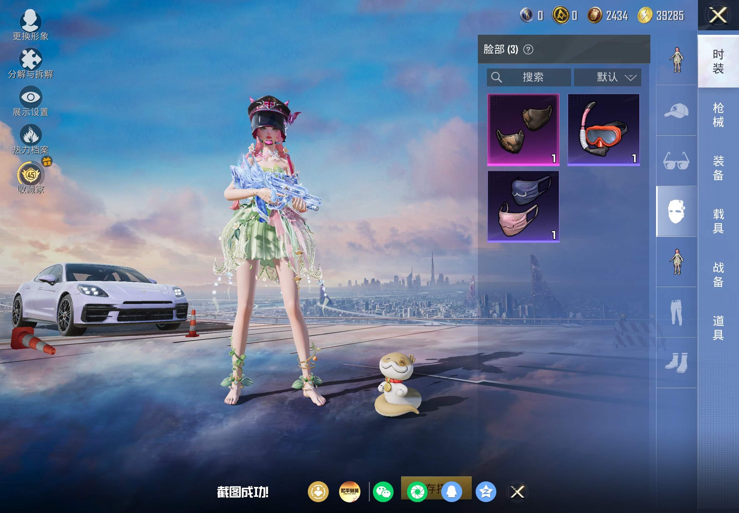
Task: Click the 截图成功! message text
Action: [243, 492]
